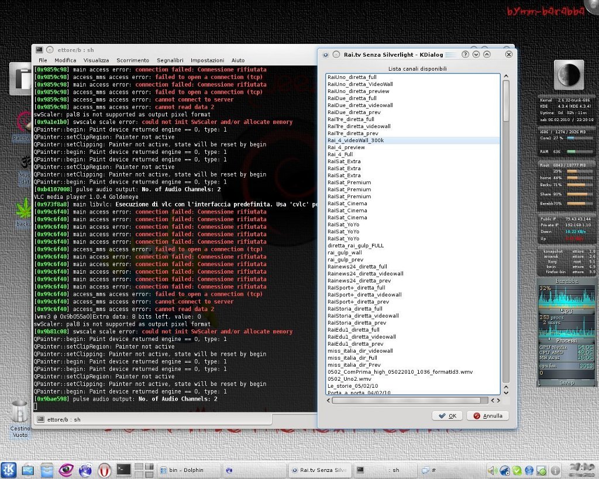Click the terminal window menu icon in titlebar
This screenshot has width=599, height=479.
pyautogui.click(x=39, y=50)
